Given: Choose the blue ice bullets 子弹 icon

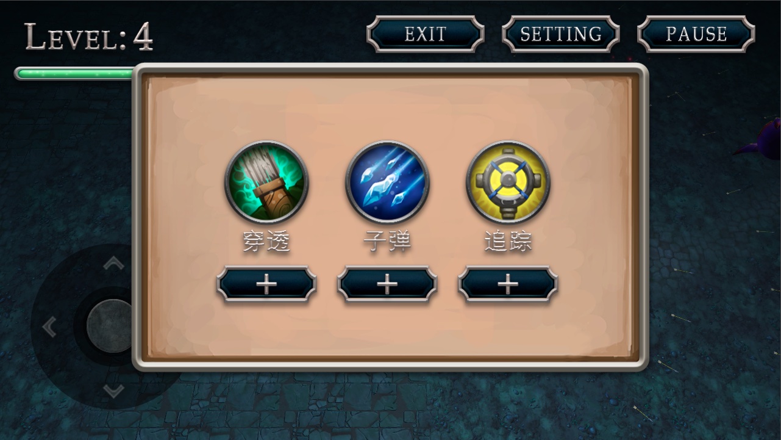Looking at the screenshot, I should [x=387, y=182].
